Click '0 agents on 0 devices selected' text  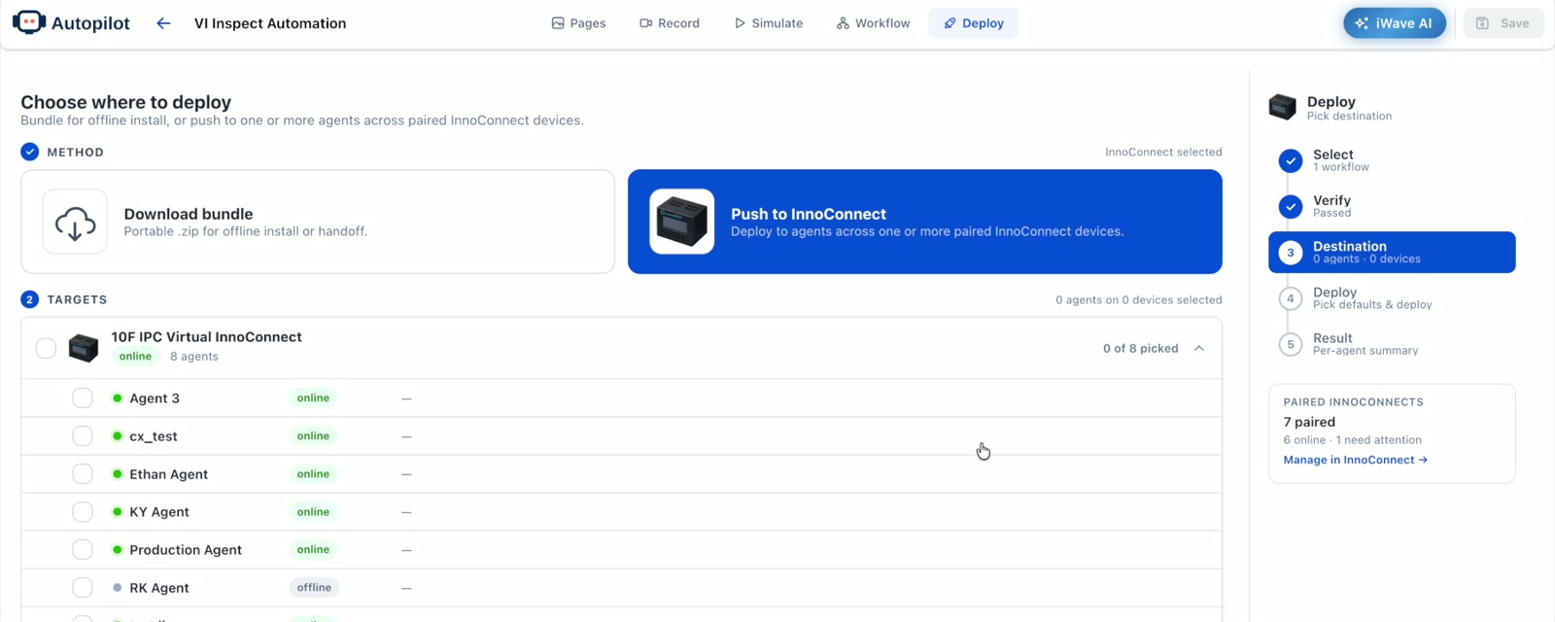pyautogui.click(x=1139, y=300)
